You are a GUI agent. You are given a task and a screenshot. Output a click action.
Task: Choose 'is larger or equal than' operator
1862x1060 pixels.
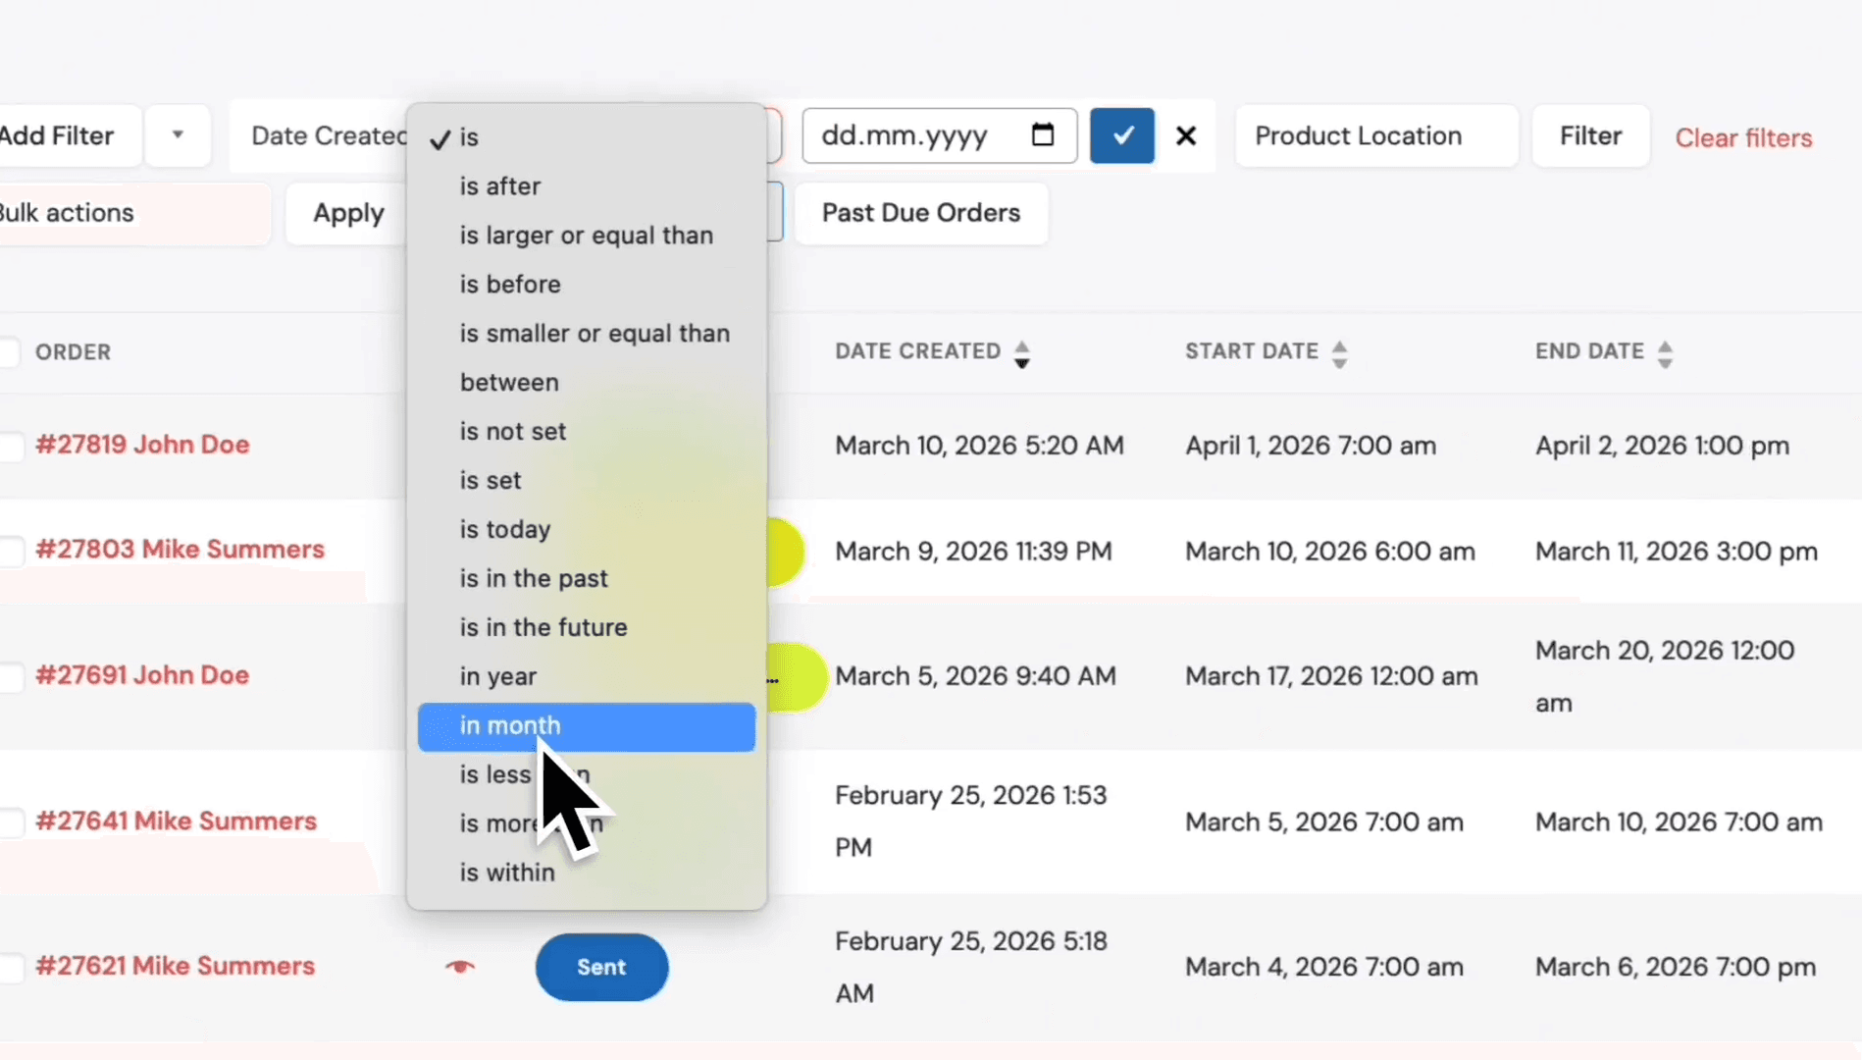pyautogui.click(x=587, y=236)
